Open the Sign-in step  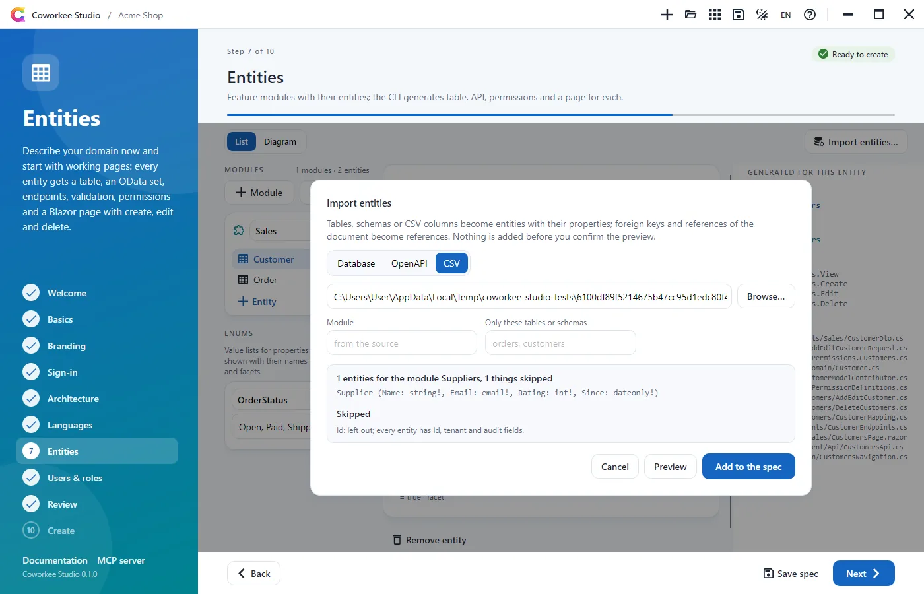(97, 372)
